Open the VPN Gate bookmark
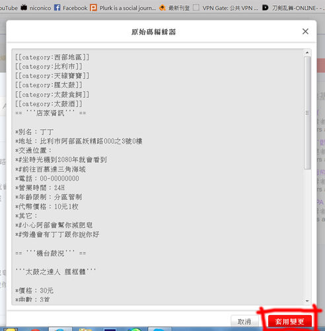Image resolution: width=325 pixels, height=331 pixels. point(225,8)
